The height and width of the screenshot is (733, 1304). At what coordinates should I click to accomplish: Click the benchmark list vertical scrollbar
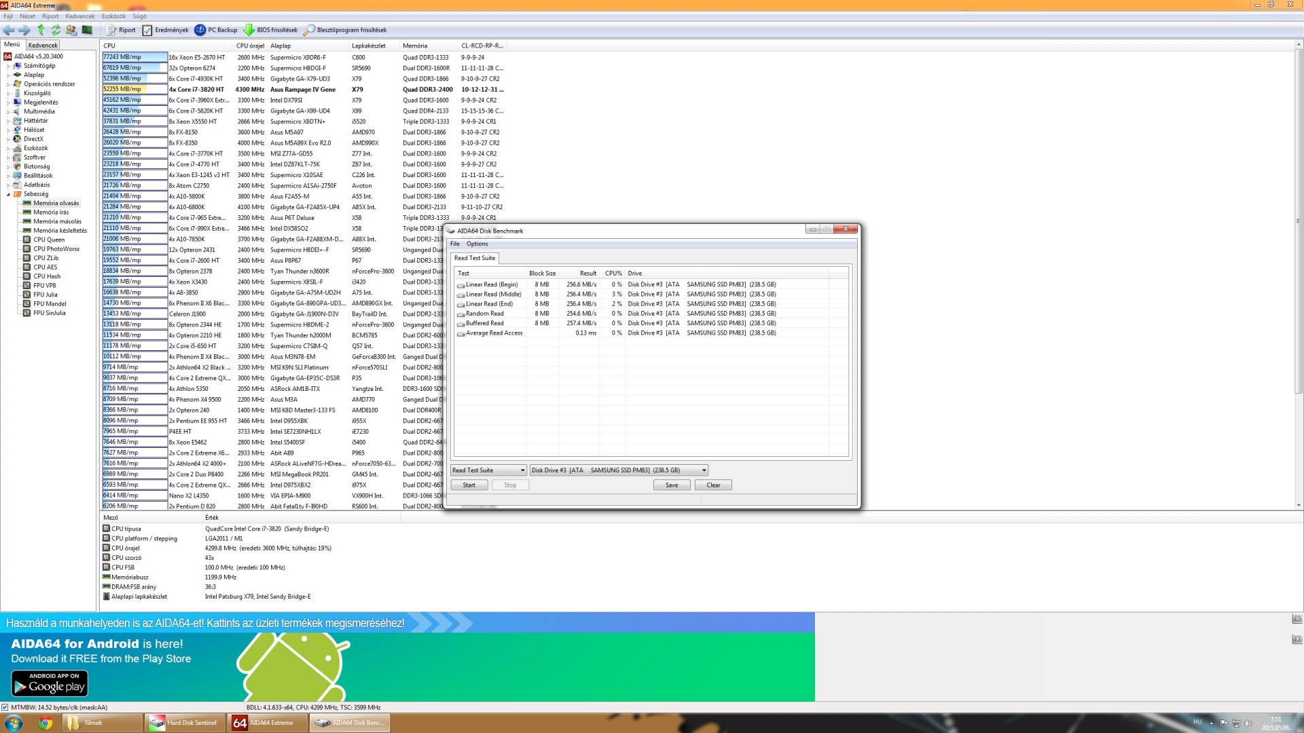tap(1298, 221)
